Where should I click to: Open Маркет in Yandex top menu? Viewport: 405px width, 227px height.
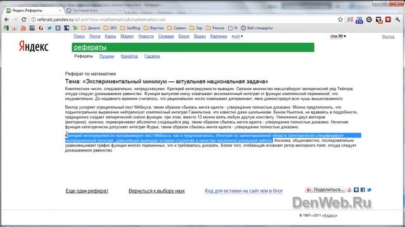tap(127, 37)
